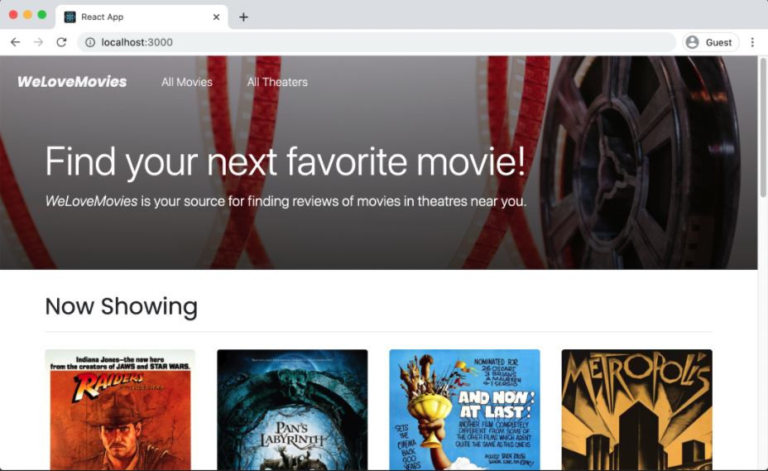View site information icon in address bar
Image resolution: width=768 pixels, height=471 pixels.
point(90,42)
